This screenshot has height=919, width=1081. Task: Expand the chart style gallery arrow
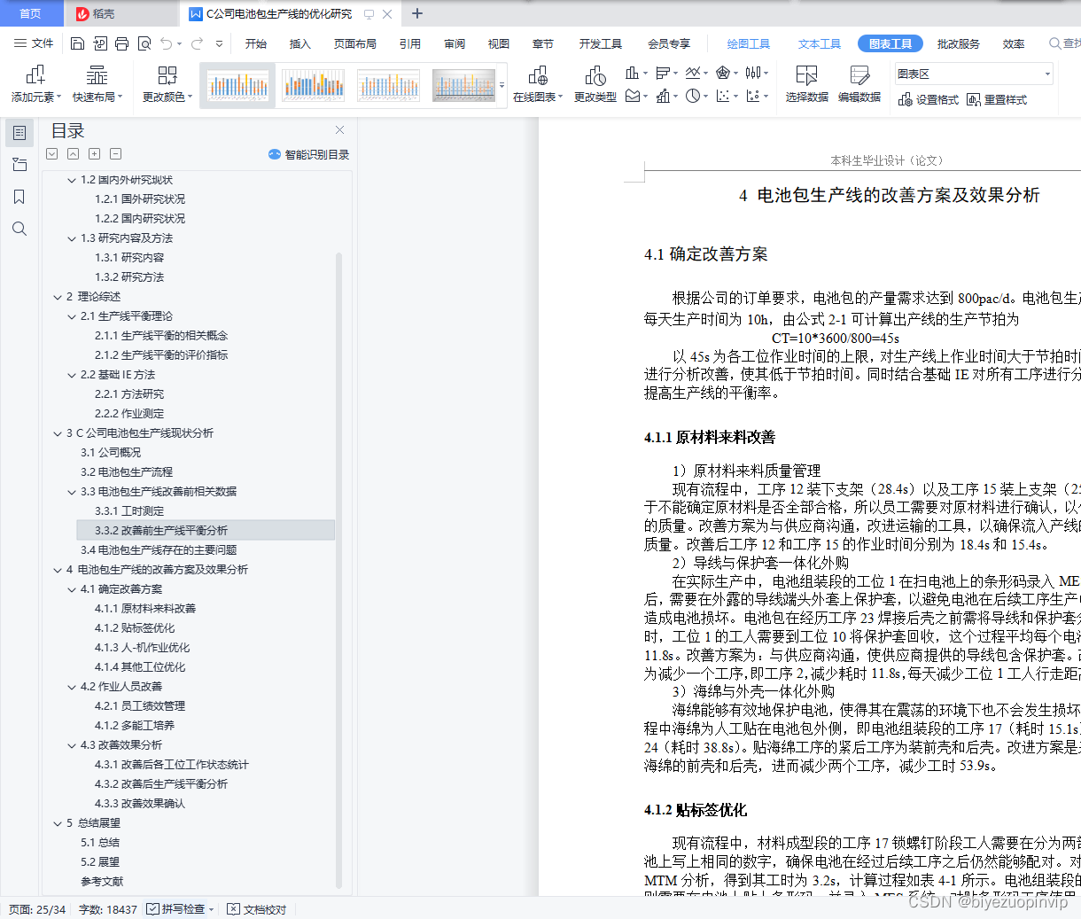coord(502,86)
